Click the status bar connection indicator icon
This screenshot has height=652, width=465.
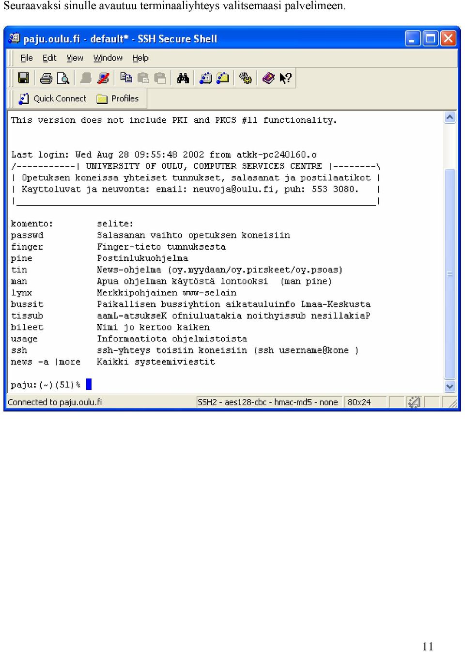pos(414,402)
